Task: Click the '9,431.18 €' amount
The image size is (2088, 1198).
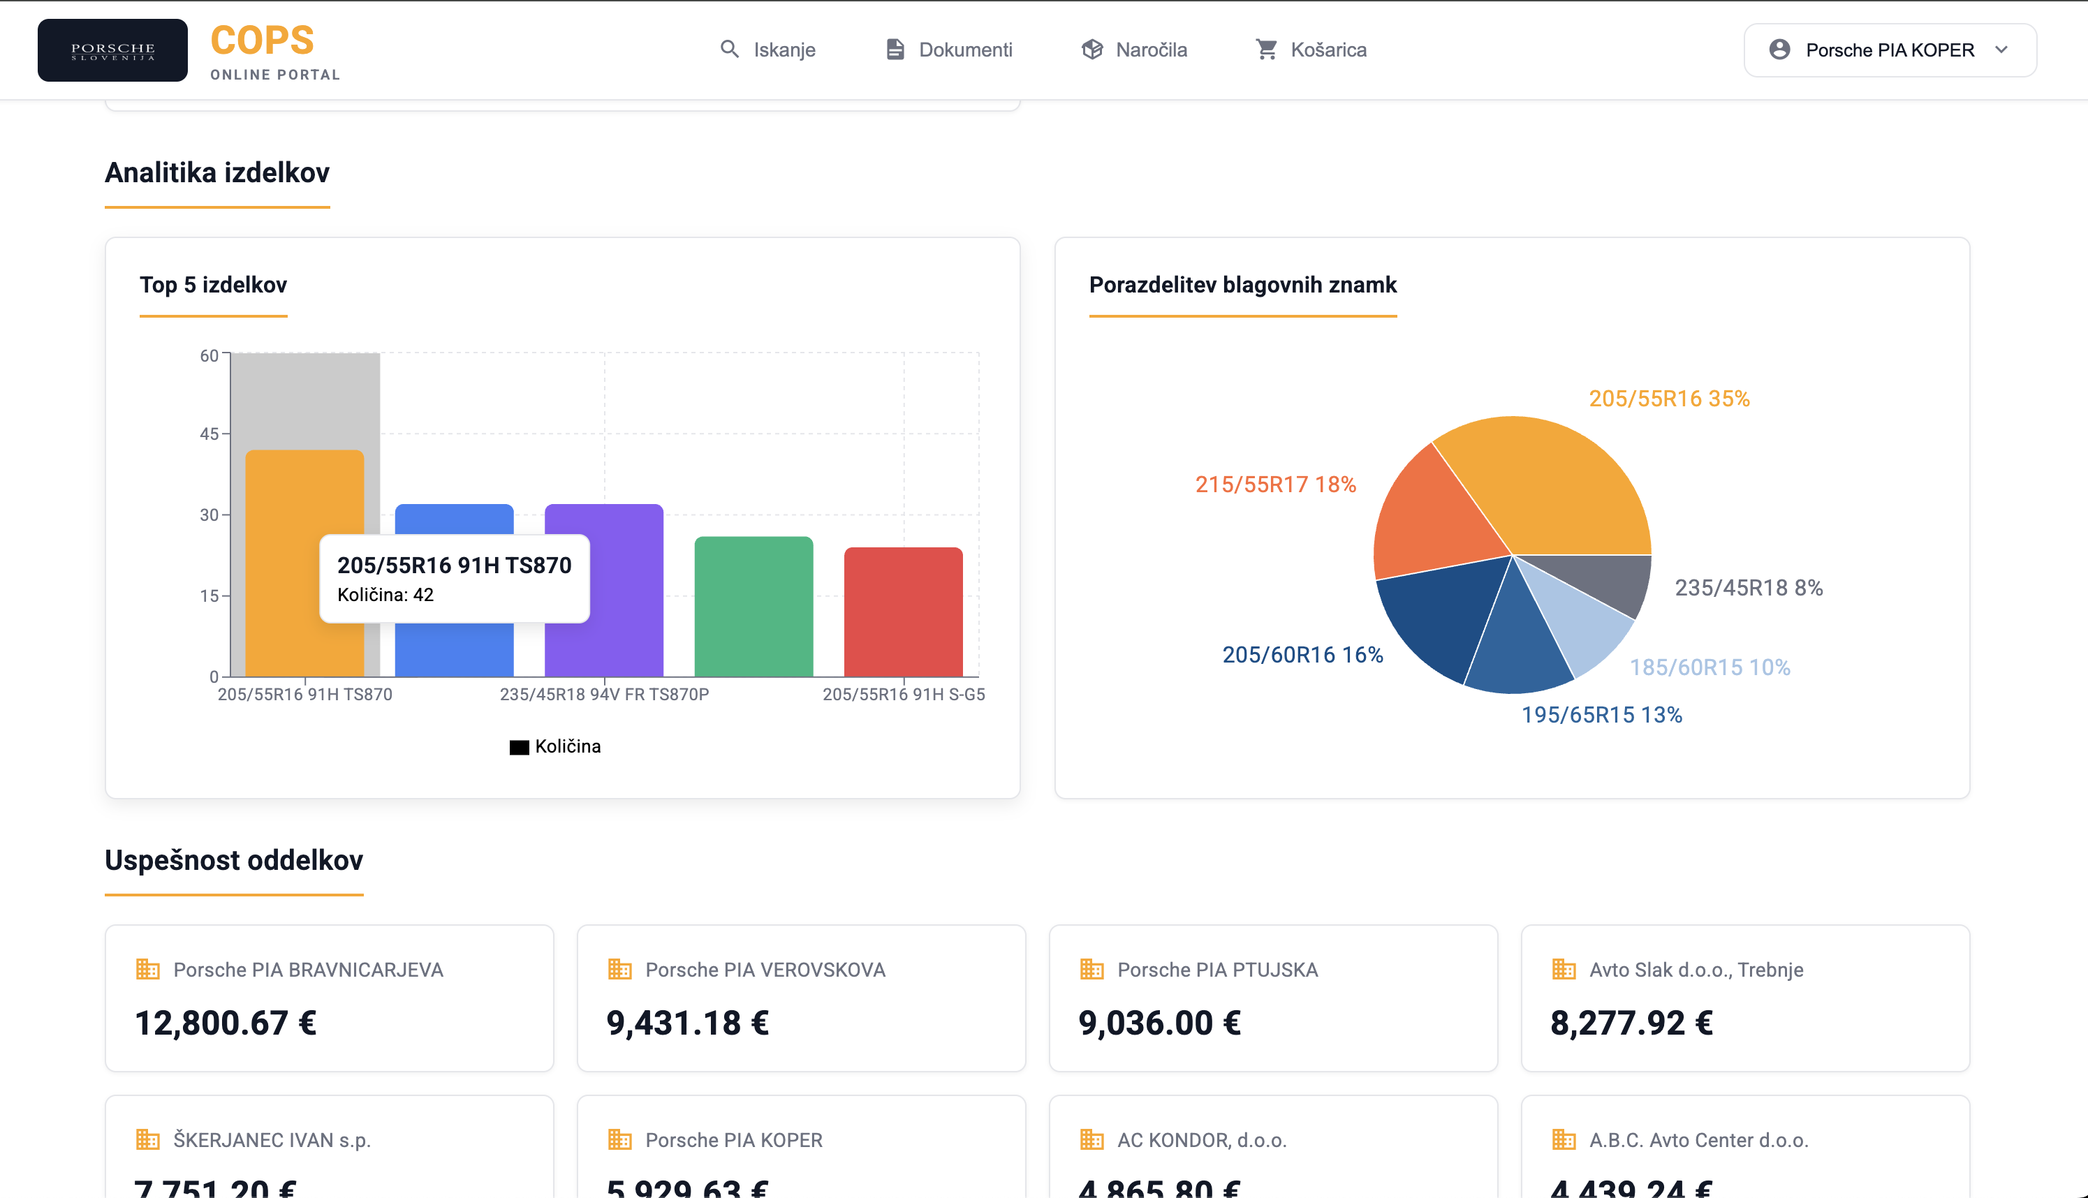Action: tap(688, 1023)
